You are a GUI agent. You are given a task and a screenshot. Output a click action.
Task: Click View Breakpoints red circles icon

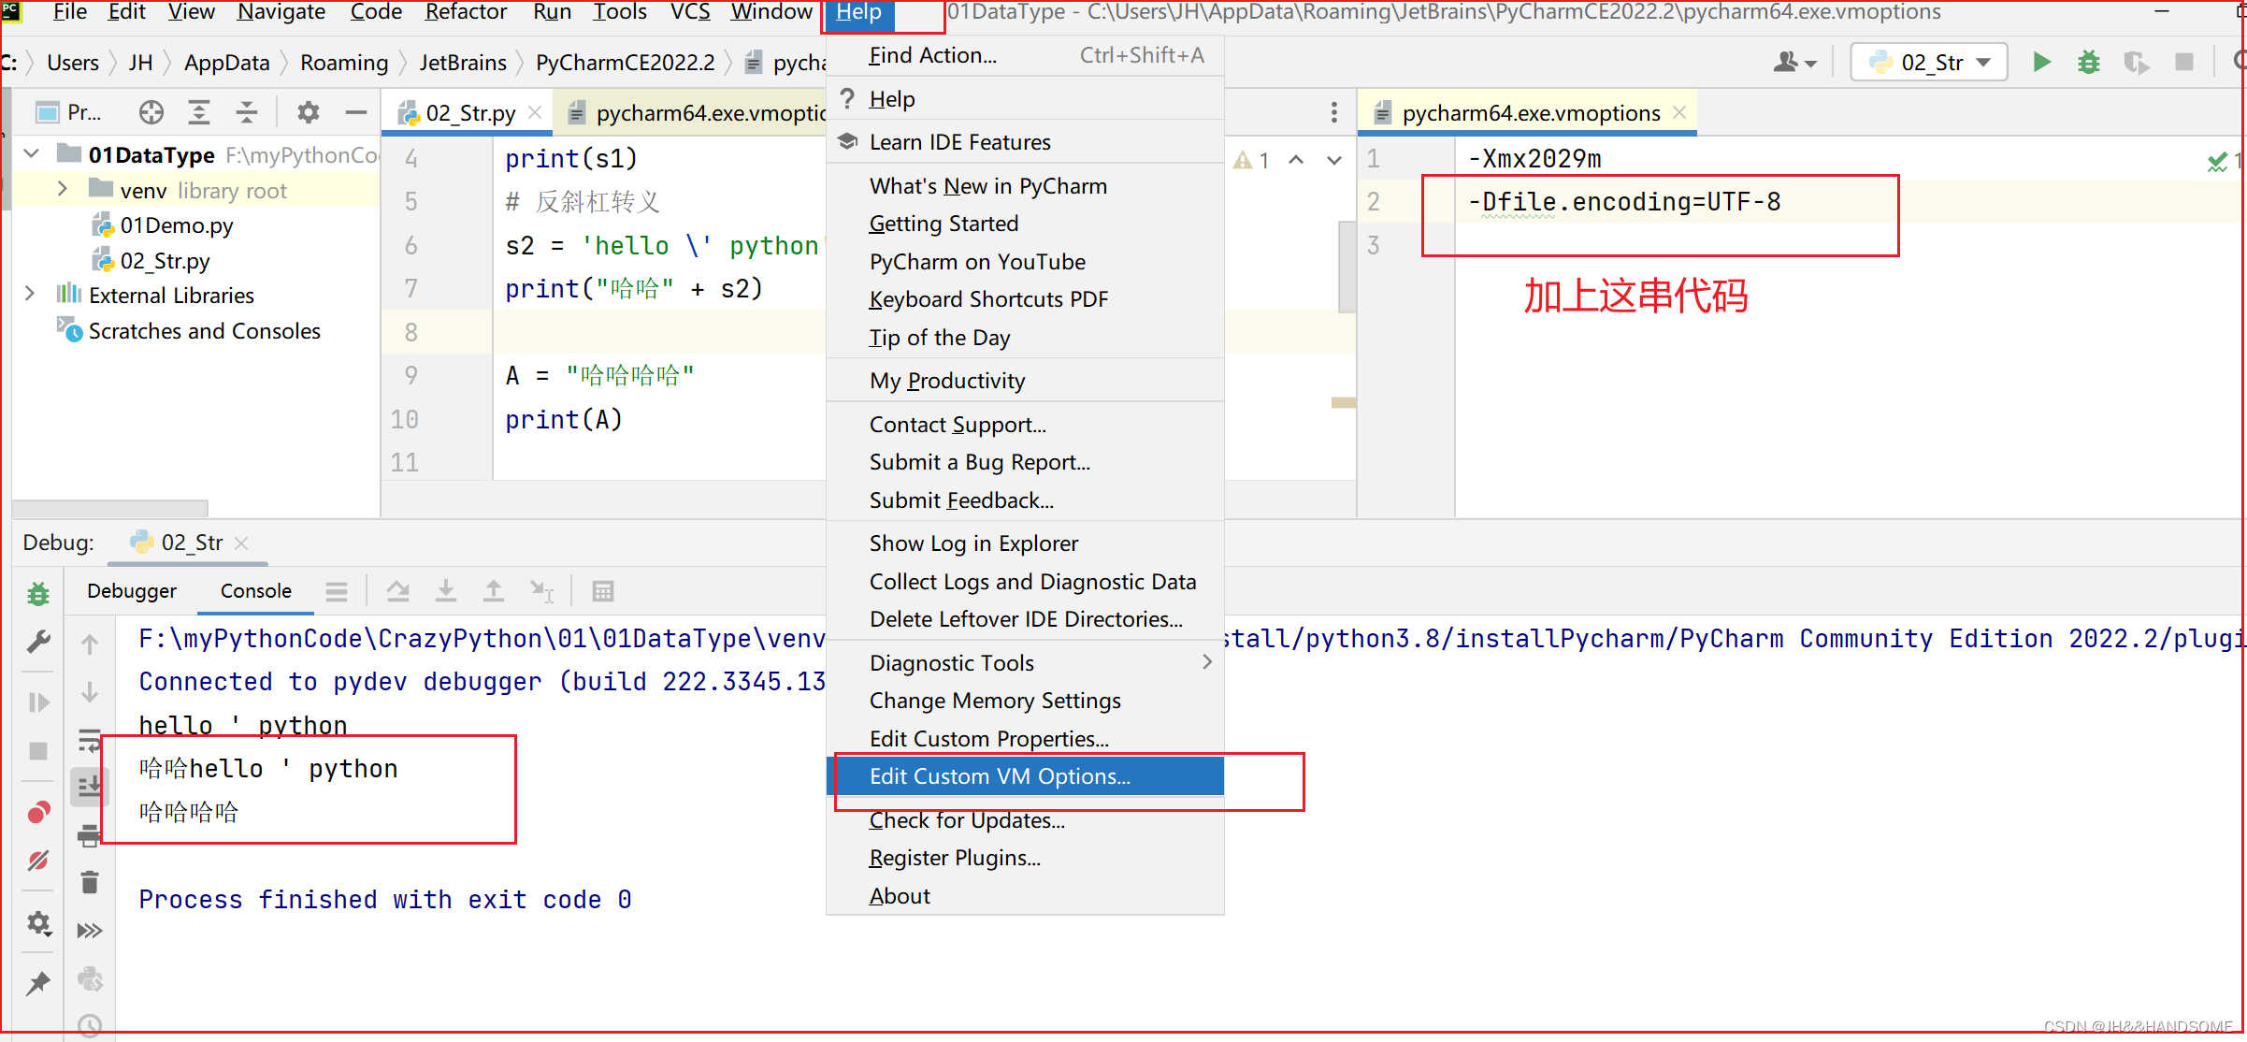point(38,812)
